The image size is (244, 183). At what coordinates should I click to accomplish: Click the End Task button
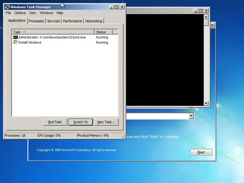(x=55, y=122)
